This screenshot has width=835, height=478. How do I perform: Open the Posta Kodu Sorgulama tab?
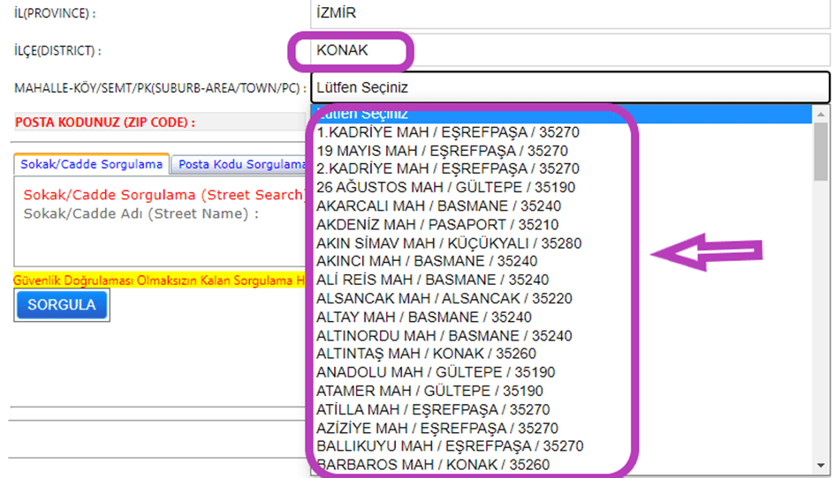[240, 164]
